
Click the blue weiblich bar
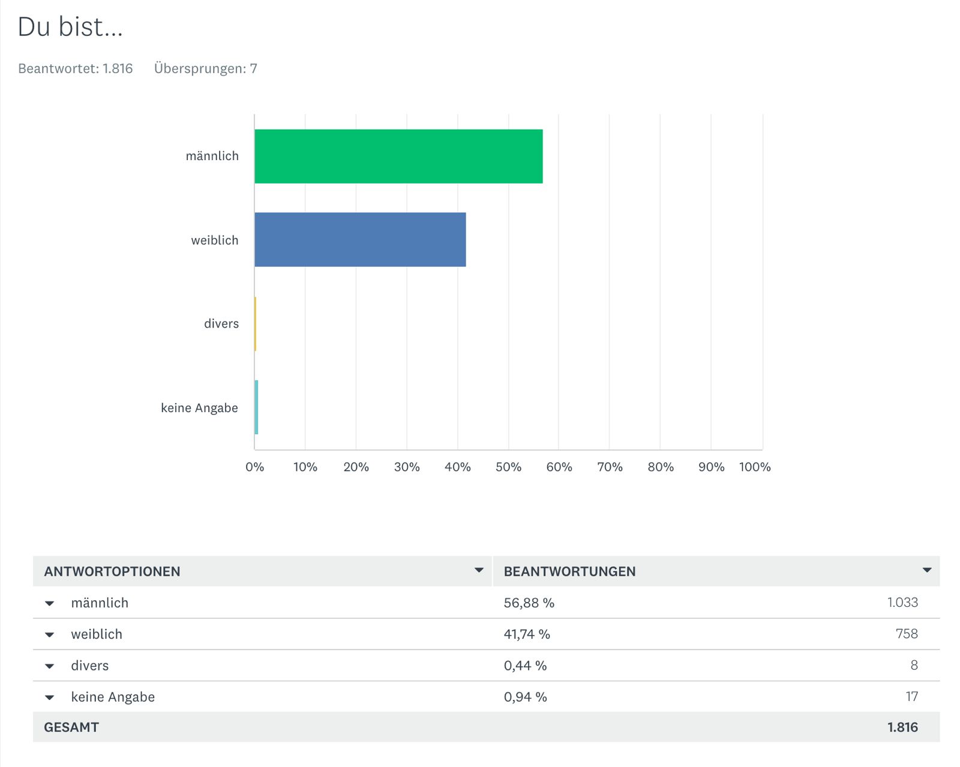coord(360,239)
